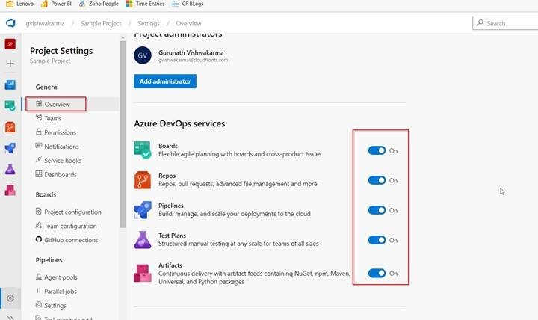Viewport: 538px width, 320px height.
Task: Click Repos service description text
Action: [x=238, y=184]
